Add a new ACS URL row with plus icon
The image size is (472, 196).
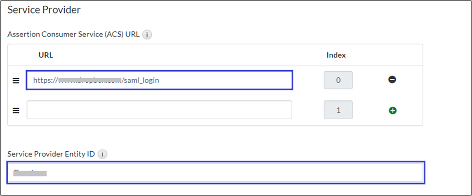[x=392, y=110]
